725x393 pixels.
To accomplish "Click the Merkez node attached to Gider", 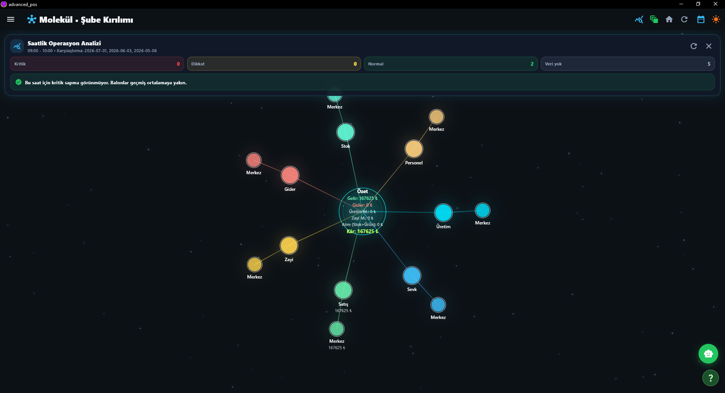I will (254, 160).
